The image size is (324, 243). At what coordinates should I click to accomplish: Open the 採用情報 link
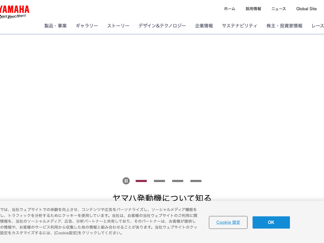[x=253, y=9]
